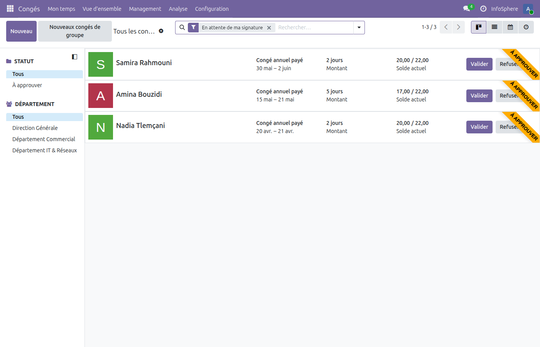Open the Management menu

(145, 8)
